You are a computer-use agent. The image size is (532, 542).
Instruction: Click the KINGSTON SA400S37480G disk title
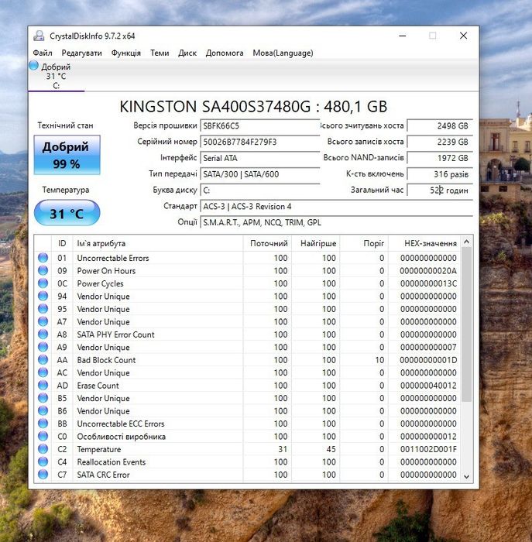point(253,107)
